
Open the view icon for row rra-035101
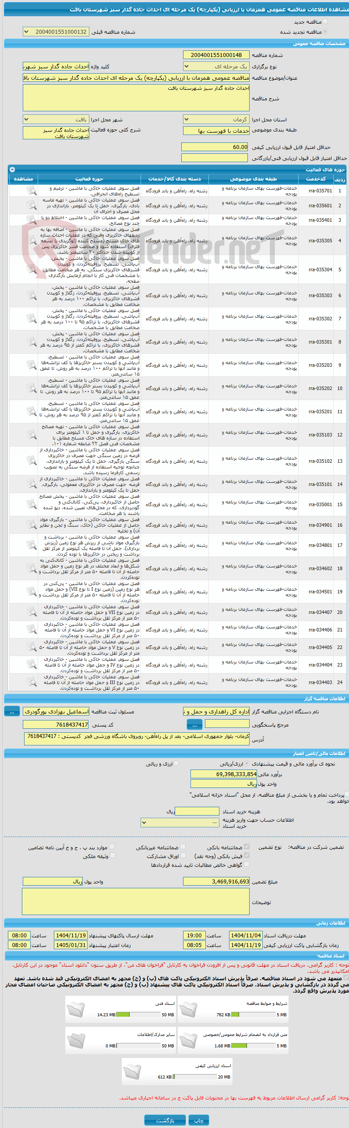click(x=32, y=484)
